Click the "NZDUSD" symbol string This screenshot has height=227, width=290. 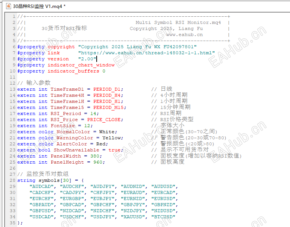point(163,211)
